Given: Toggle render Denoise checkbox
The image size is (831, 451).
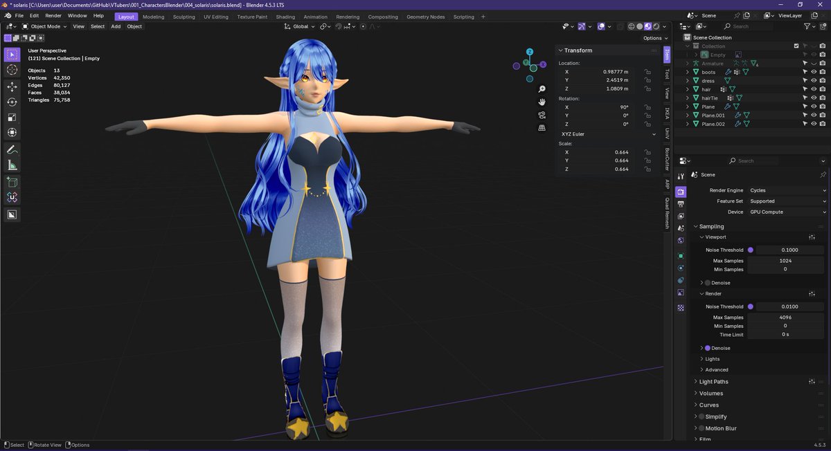Looking at the screenshot, I should point(707,348).
